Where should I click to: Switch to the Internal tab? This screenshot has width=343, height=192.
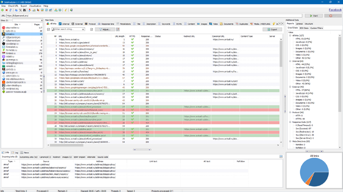(x=64, y=24)
